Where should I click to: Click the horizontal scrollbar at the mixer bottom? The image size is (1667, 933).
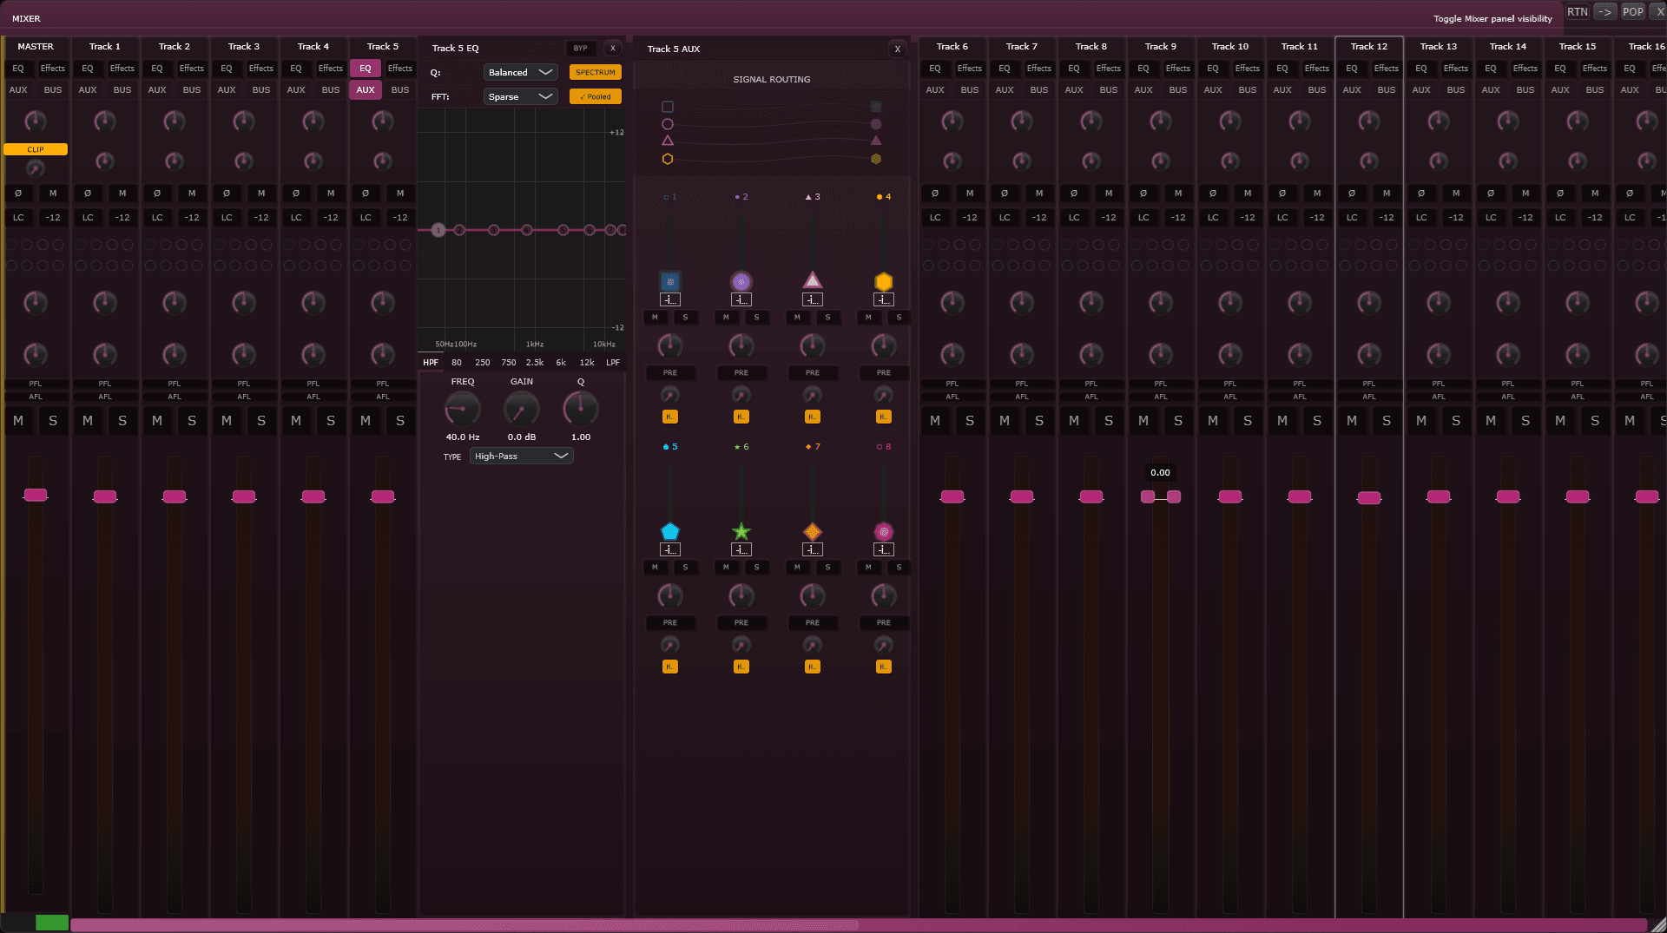pos(464,925)
